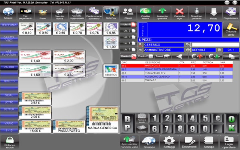Toggle Sblocca touch padlock

[x=10, y=142]
